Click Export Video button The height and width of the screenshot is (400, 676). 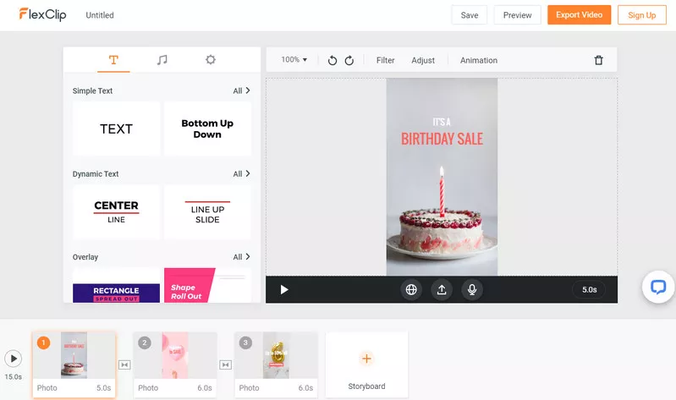[x=579, y=14]
